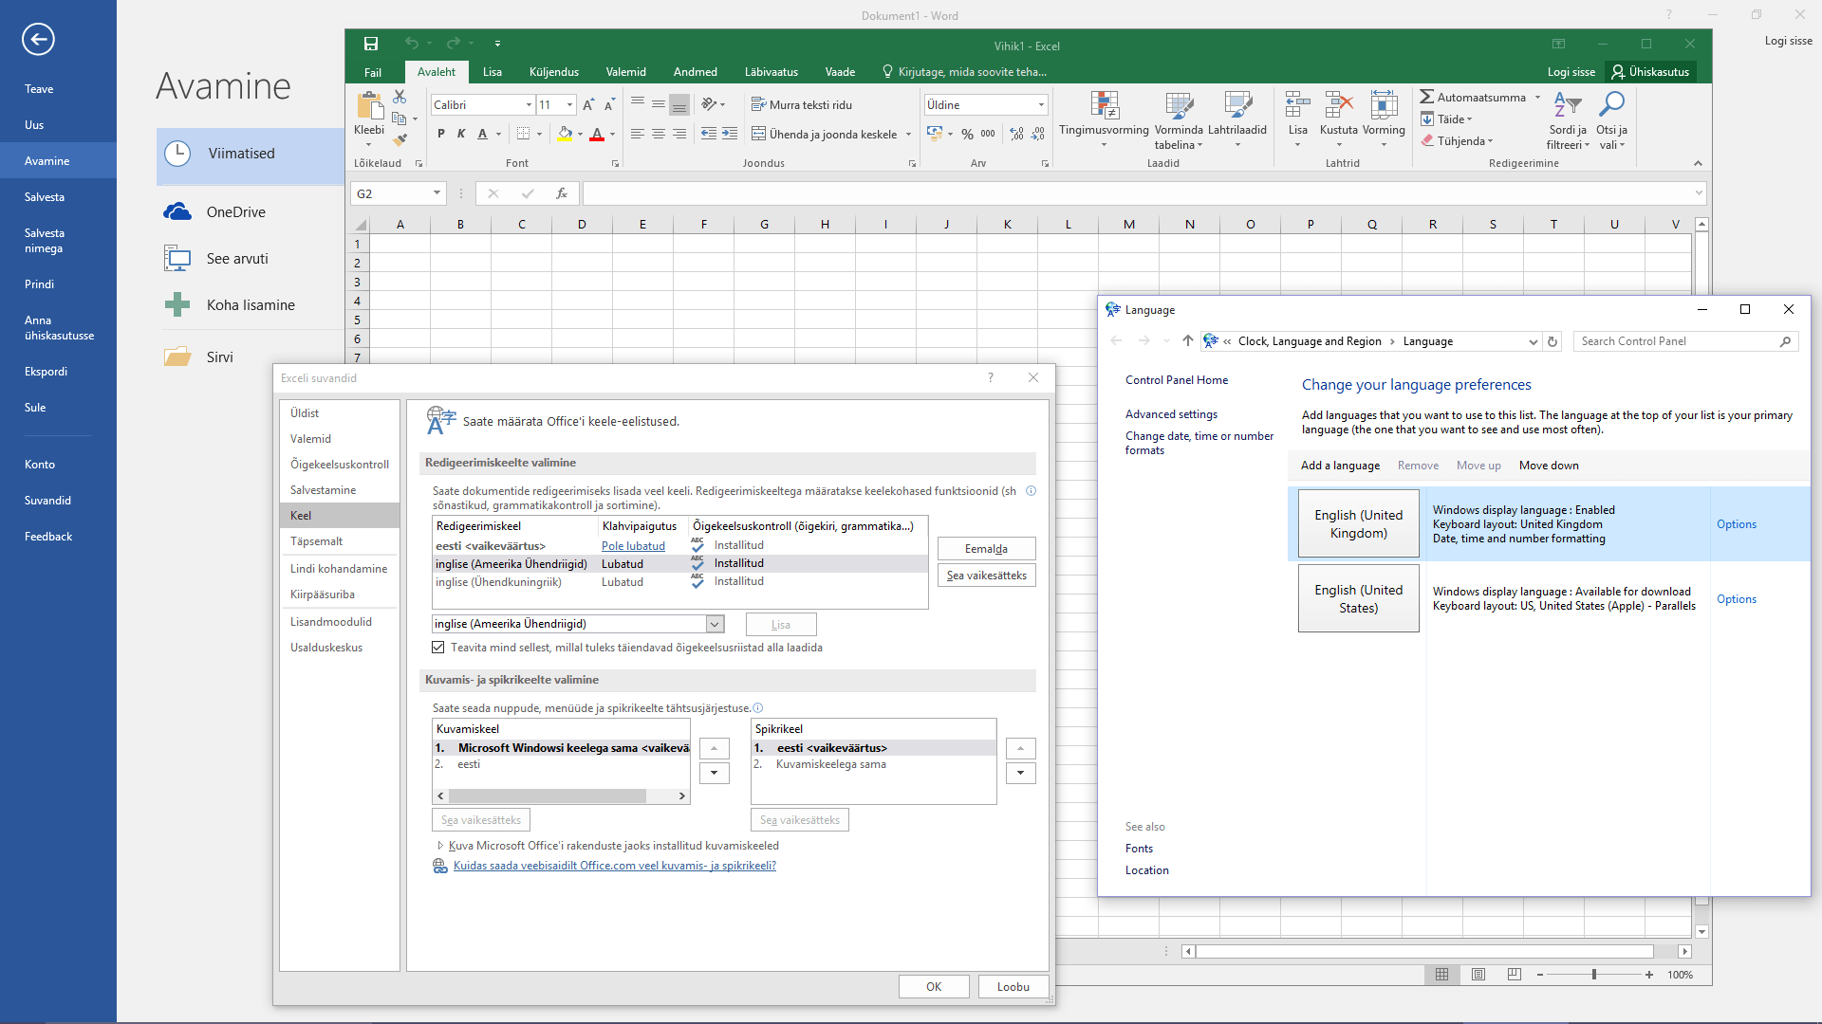Open the editing language dropdown list

click(715, 624)
